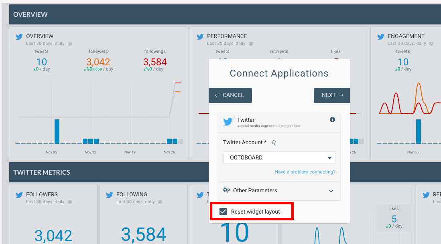Image resolution: width=441 pixels, height=244 pixels.
Task: Click Twitter icon on ENGAGEMENT widget
Action: pyautogui.click(x=380, y=37)
